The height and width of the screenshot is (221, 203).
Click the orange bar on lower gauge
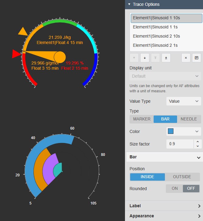point(38,169)
